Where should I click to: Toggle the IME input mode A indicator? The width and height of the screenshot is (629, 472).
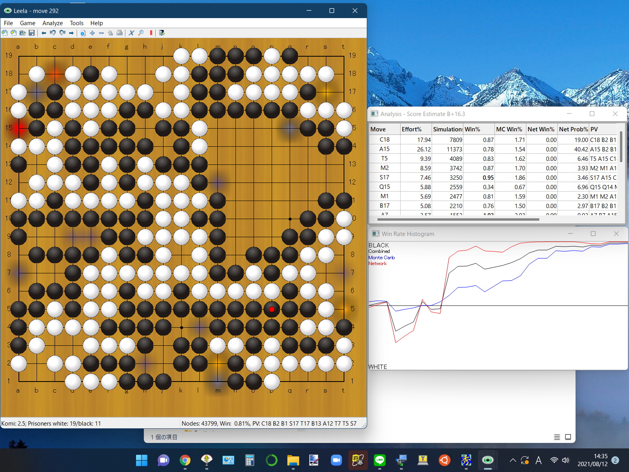[x=538, y=460]
